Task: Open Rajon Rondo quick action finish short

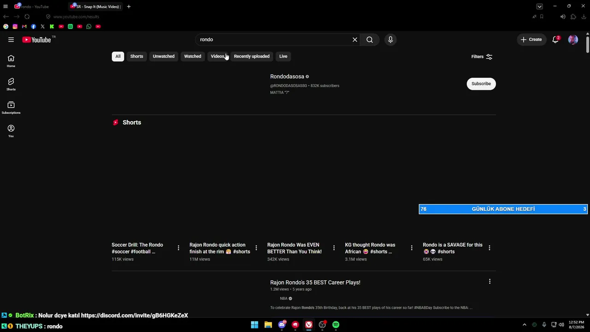Action: 220,248
